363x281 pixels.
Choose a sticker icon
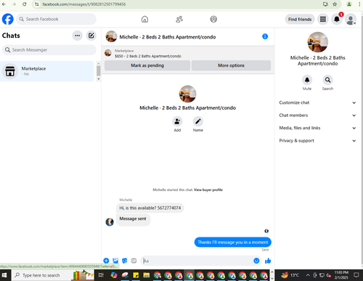(x=125, y=261)
